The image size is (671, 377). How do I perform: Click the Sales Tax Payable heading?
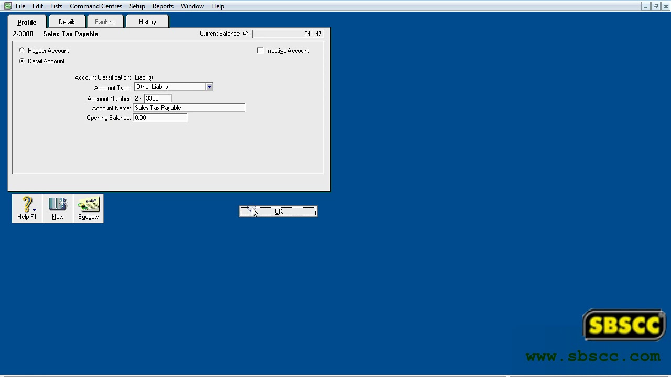click(x=71, y=34)
